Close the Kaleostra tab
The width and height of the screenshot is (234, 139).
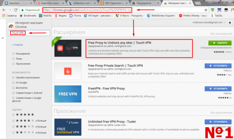pyautogui.click(x=63, y=3)
